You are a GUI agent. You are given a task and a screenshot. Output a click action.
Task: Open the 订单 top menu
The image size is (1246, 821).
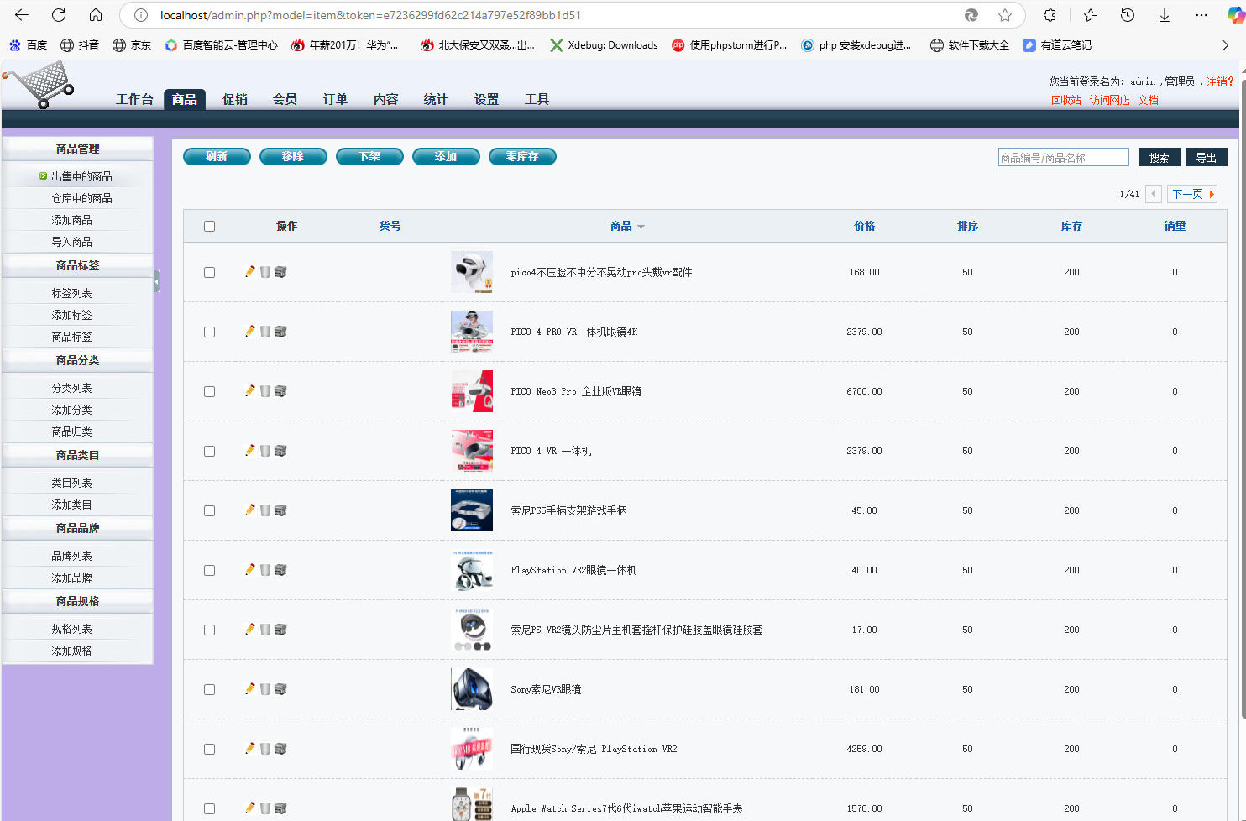336,99
